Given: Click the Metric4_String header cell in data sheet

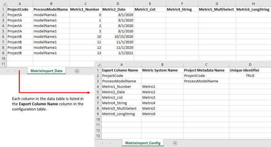Looking at the screenshot, I should [182, 9].
